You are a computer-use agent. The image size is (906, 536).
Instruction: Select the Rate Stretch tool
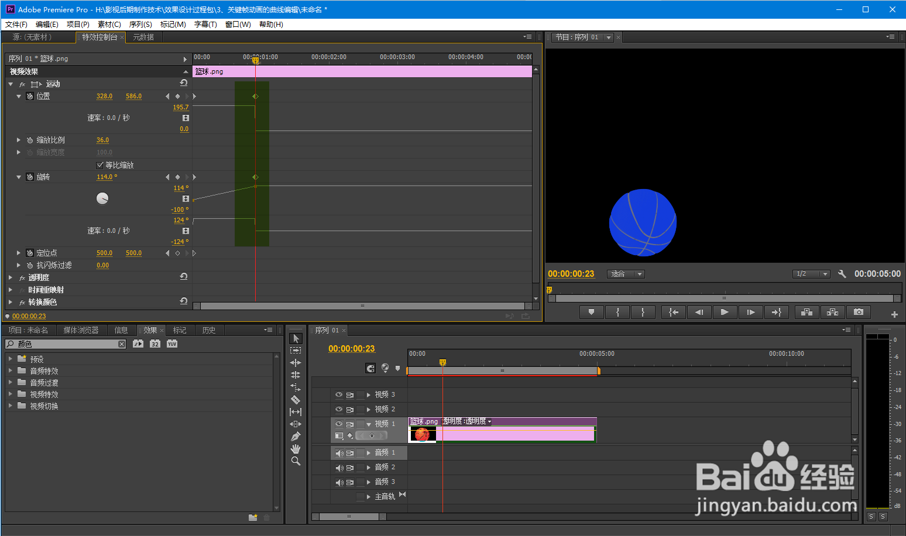pos(296,387)
